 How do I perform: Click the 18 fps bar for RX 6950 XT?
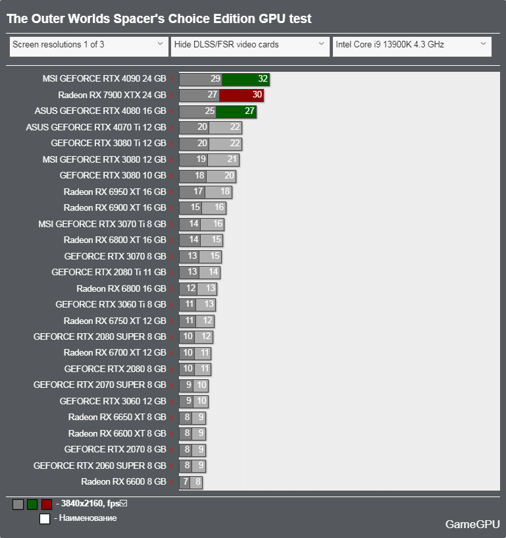point(218,192)
